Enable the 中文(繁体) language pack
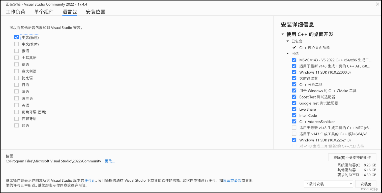 click(x=17, y=44)
